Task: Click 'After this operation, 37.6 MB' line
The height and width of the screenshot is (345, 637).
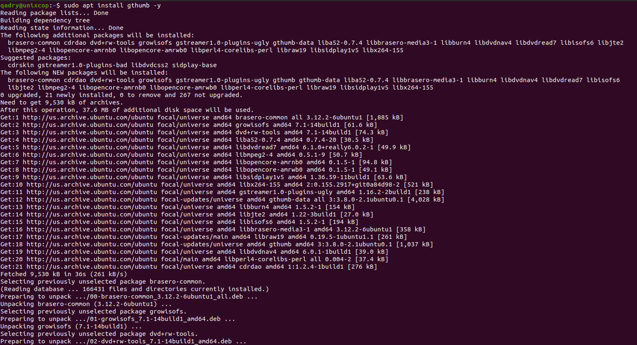Action: pyautogui.click(x=127, y=110)
